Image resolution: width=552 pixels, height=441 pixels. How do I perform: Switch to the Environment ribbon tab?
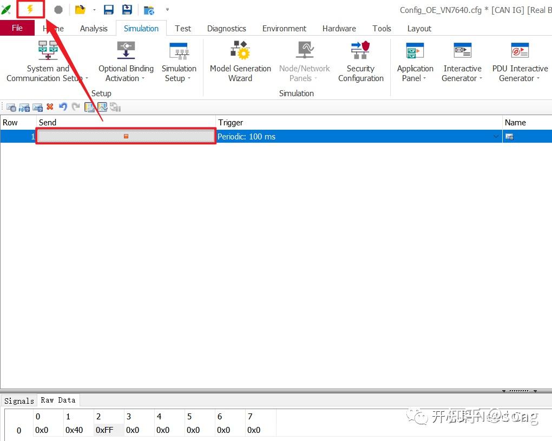[x=284, y=29]
